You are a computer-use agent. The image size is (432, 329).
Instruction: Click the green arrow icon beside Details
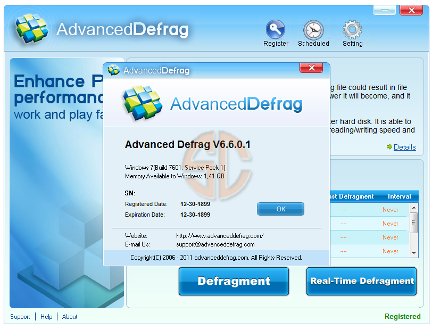[389, 147]
